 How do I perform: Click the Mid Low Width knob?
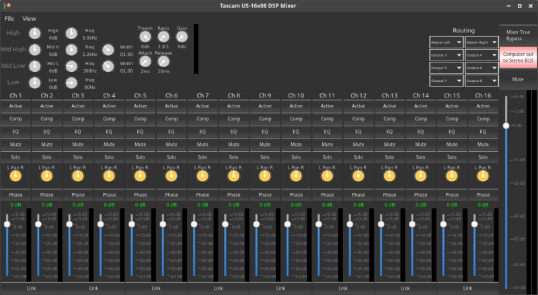[x=108, y=67]
